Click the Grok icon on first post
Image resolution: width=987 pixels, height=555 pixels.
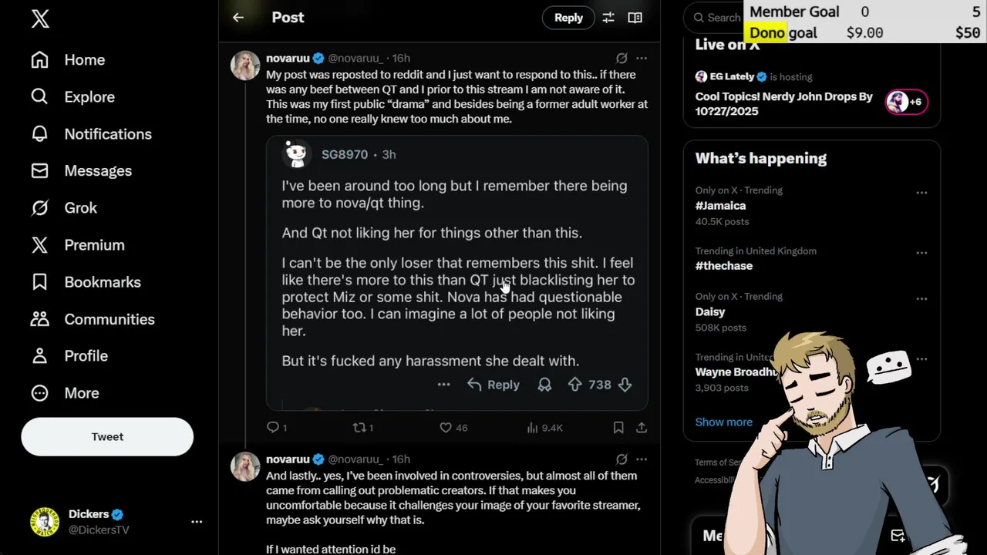622,59
